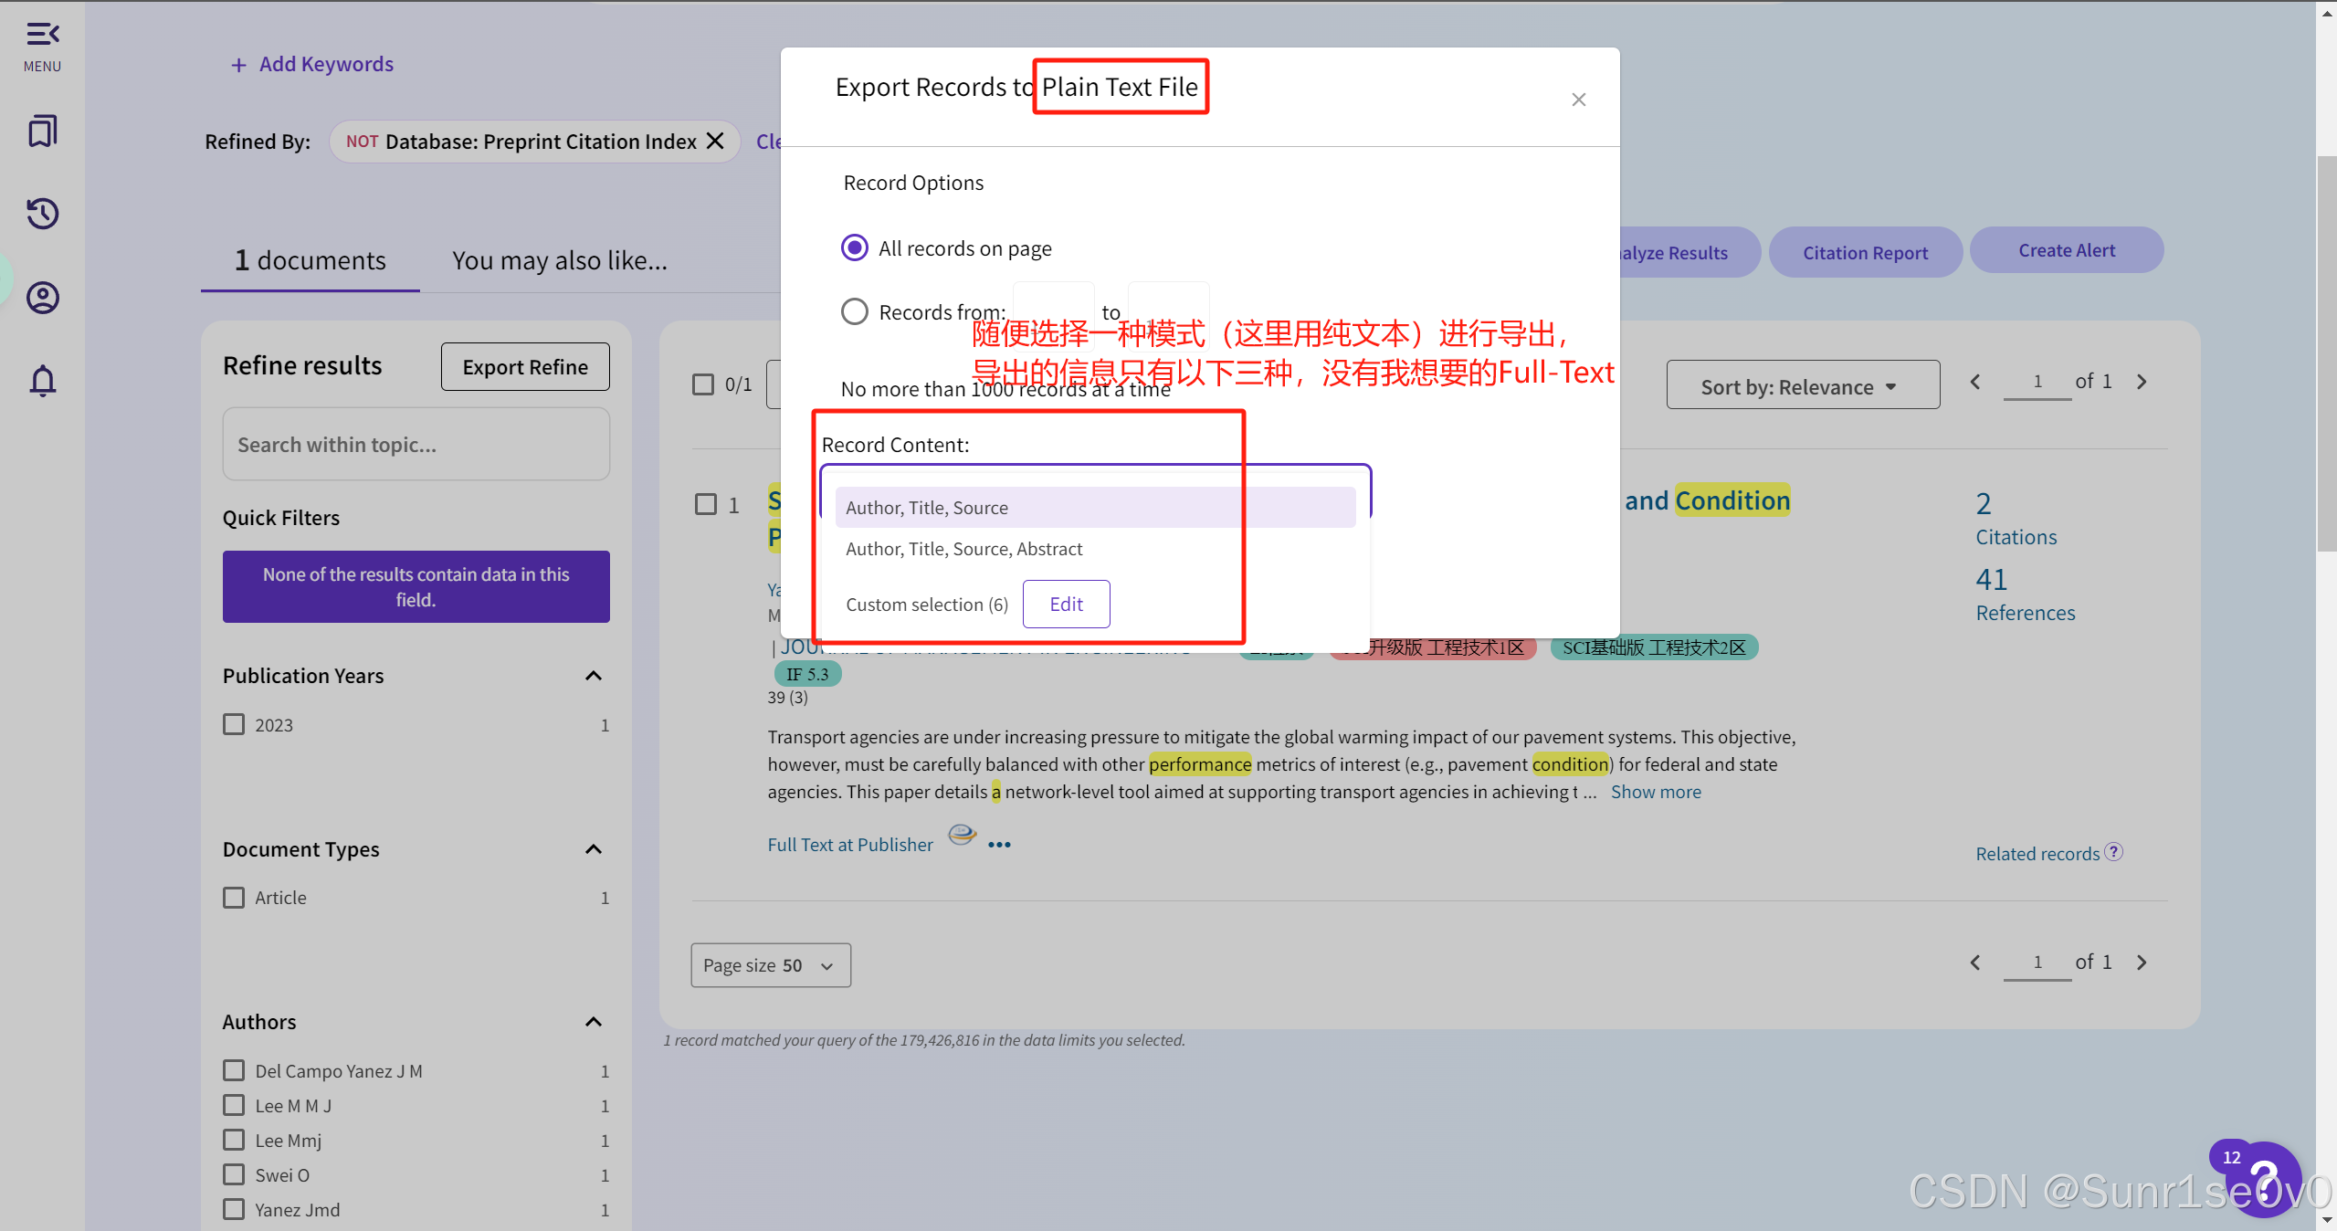This screenshot has height=1231, width=2337.
Task: Switch to 'You may also like...' tab
Action: point(559,261)
